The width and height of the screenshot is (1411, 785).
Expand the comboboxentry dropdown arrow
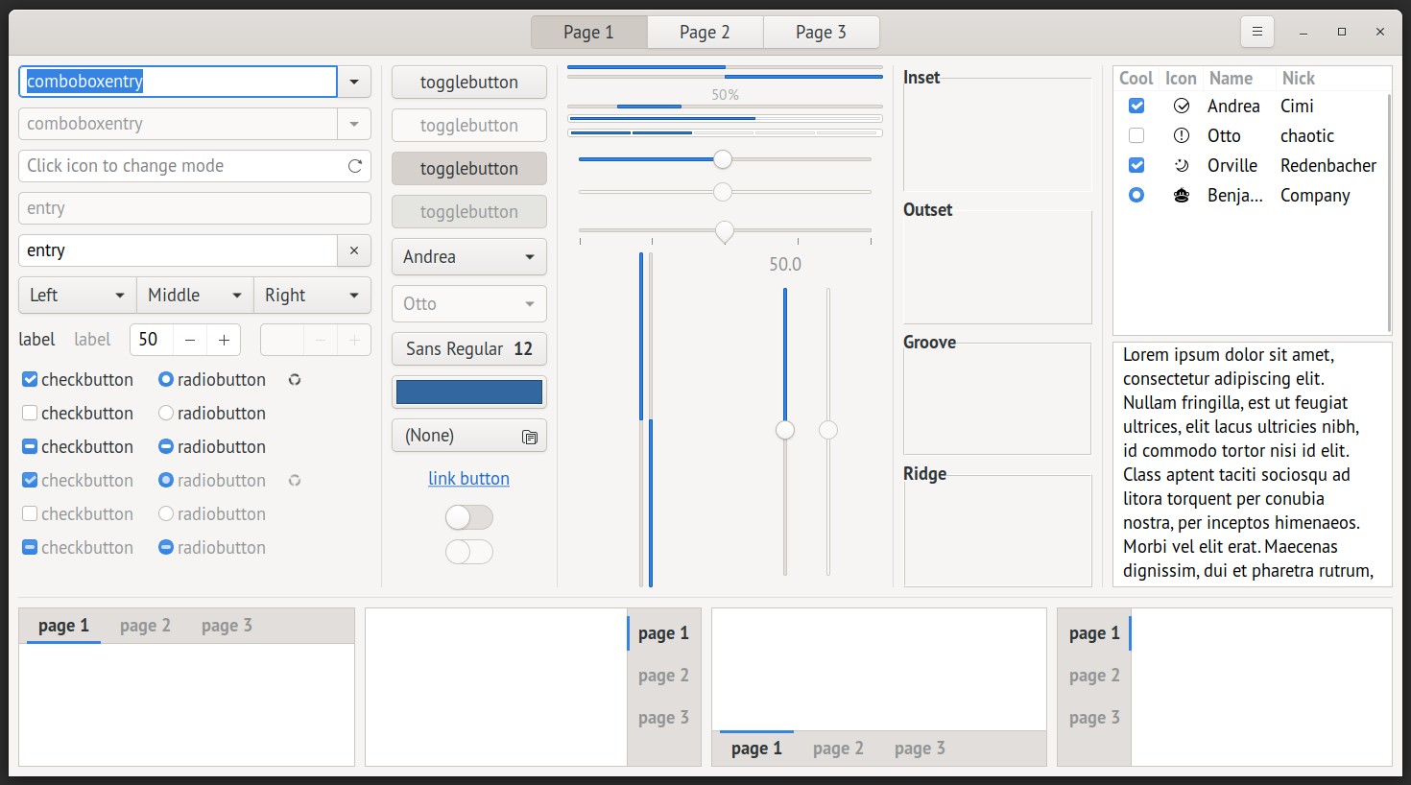coord(354,82)
